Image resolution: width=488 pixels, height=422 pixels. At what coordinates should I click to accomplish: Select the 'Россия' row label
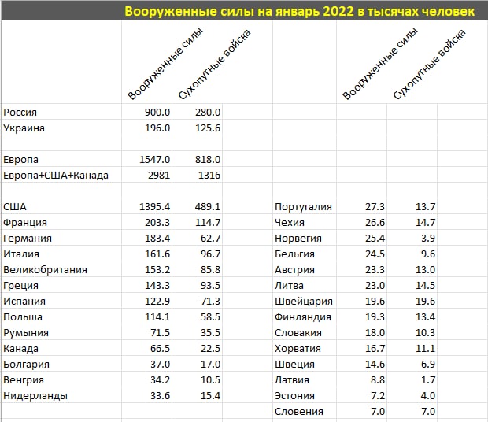click(20, 112)
